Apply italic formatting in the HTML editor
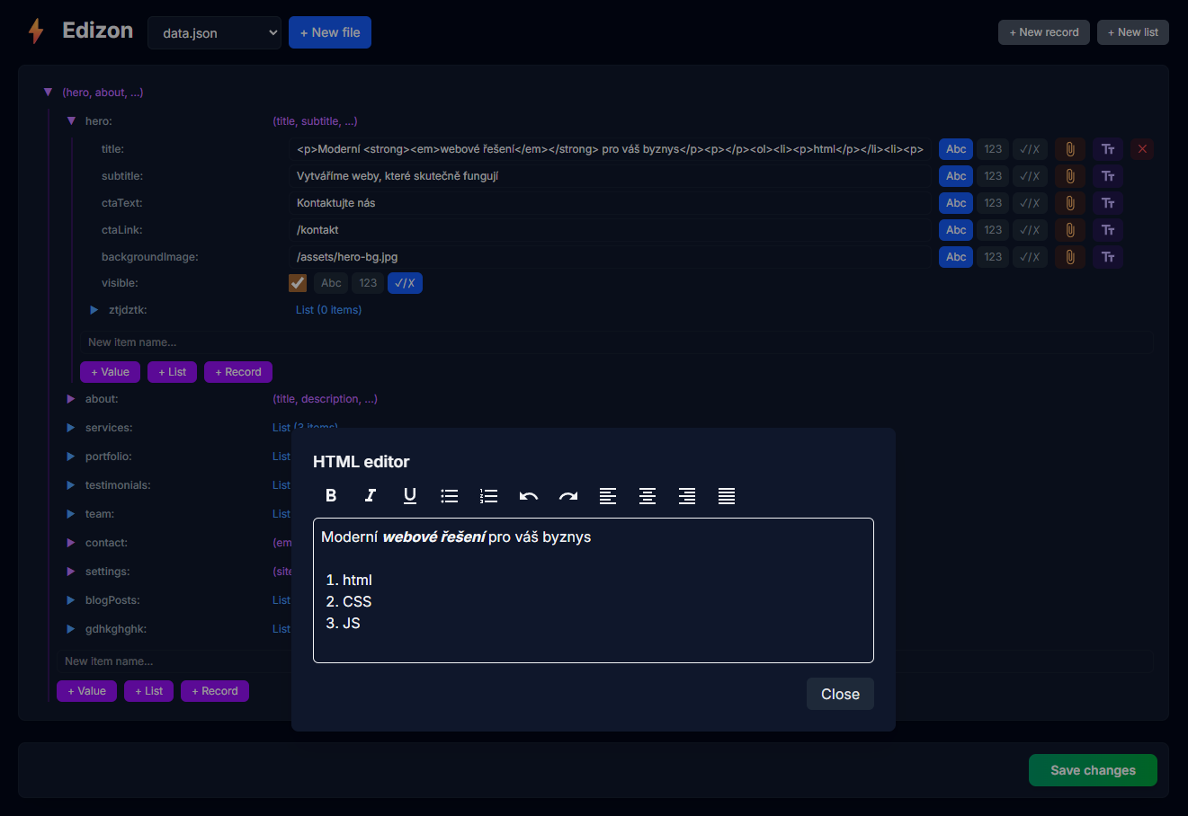Image resolution: width=1188 pixels, height=816 pixels. [x=371, y=495]
